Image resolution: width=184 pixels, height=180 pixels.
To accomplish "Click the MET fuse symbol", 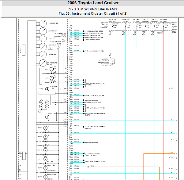I will pyautogui.click(x=137, y=26).
